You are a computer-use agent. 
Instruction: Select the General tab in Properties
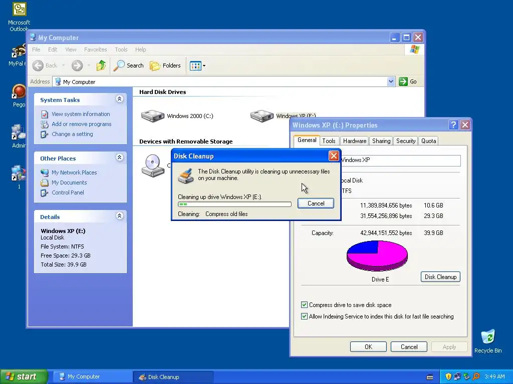307,140
